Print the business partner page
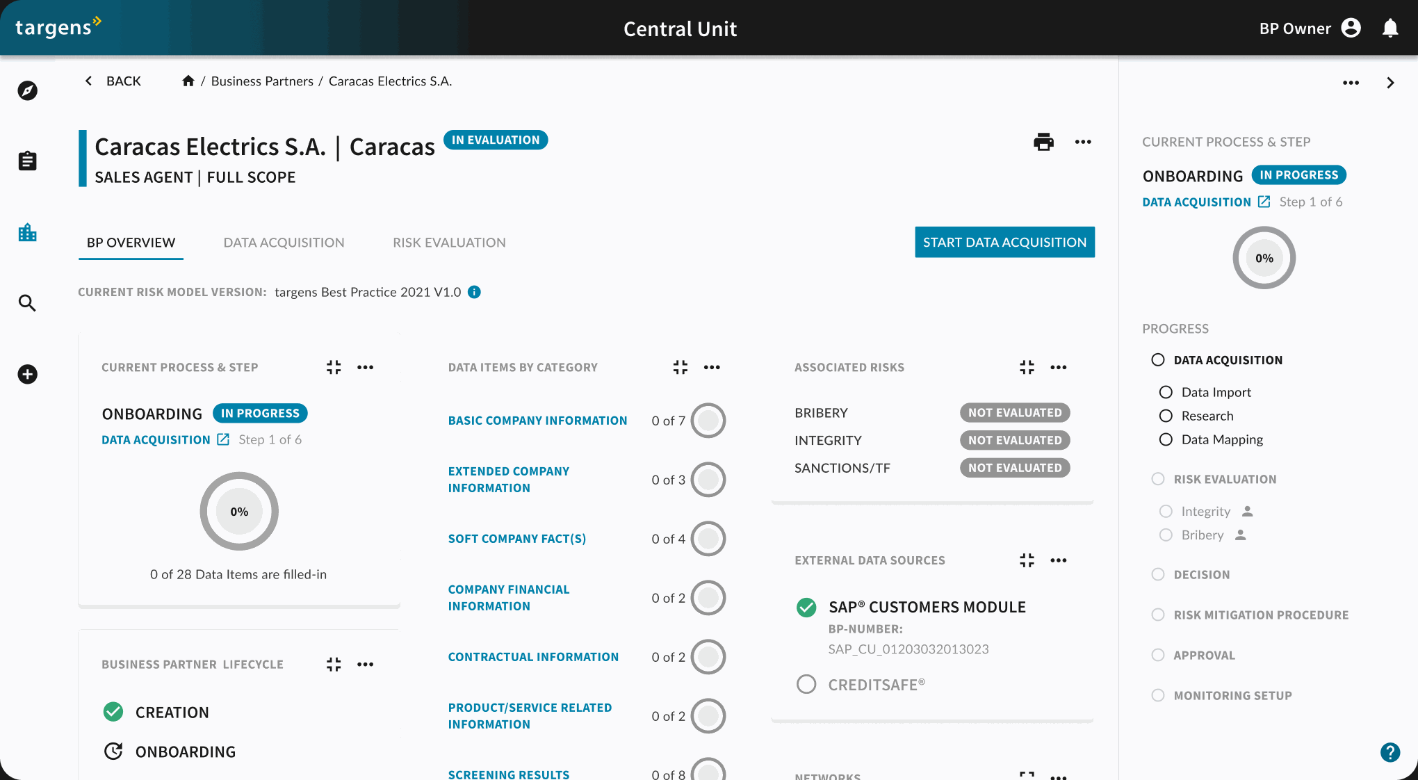Image resolution: width=1418 pixels, height=780 pixels. click(x=1043, y=142)
